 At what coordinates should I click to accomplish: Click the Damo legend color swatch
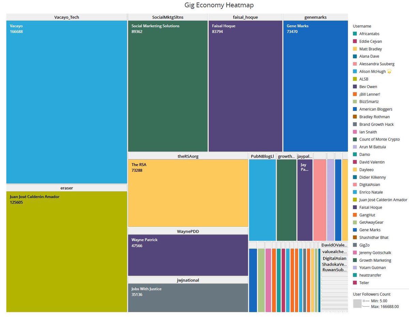(355, 155)
